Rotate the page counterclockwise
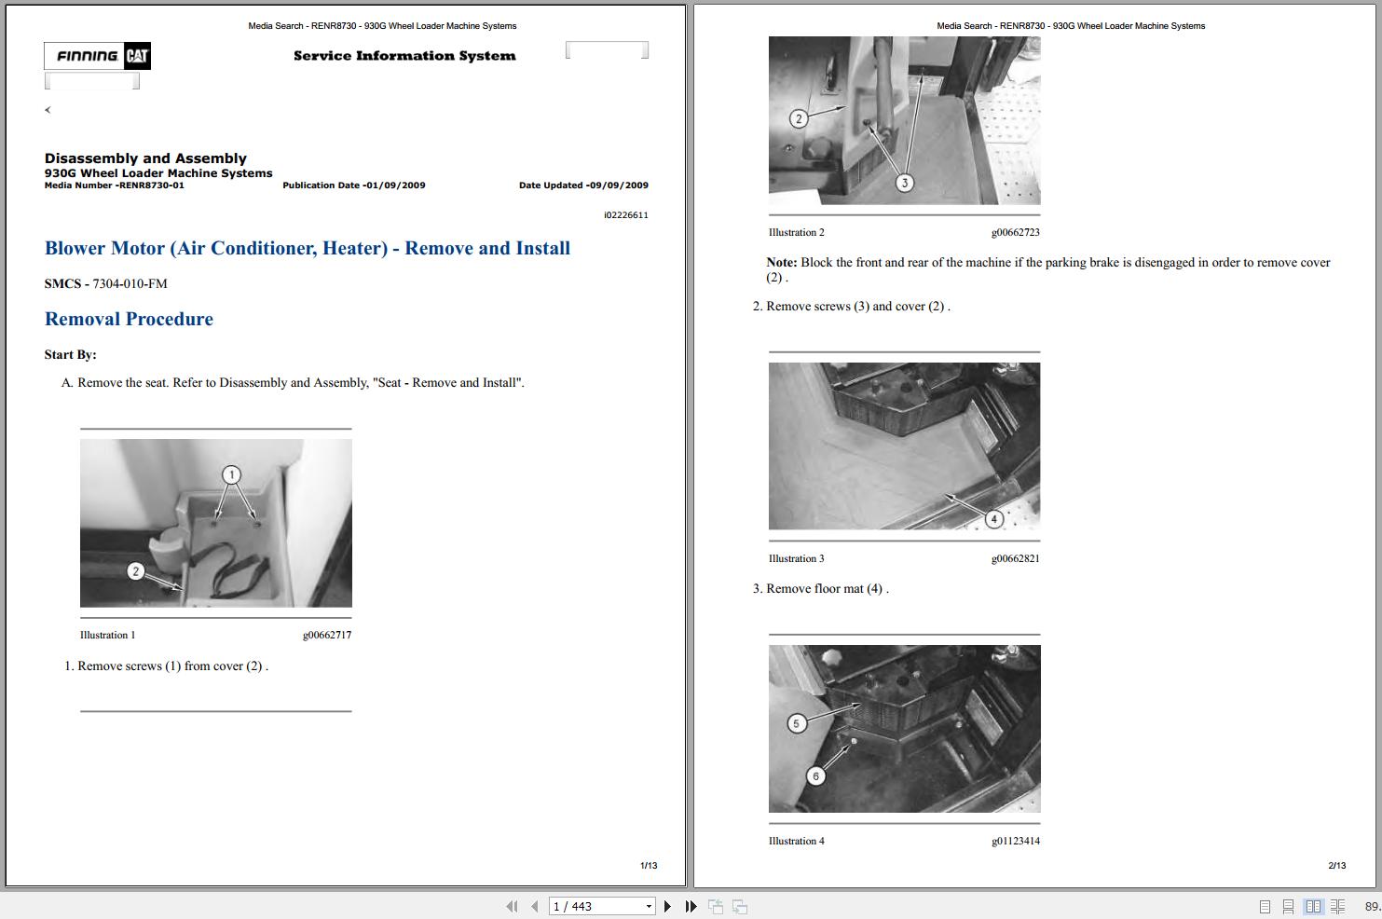This screenshot has height=919, width=1382. (x=716, y=906)
